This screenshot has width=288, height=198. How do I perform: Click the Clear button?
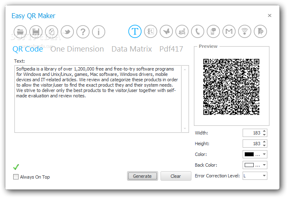coord(176,176)
